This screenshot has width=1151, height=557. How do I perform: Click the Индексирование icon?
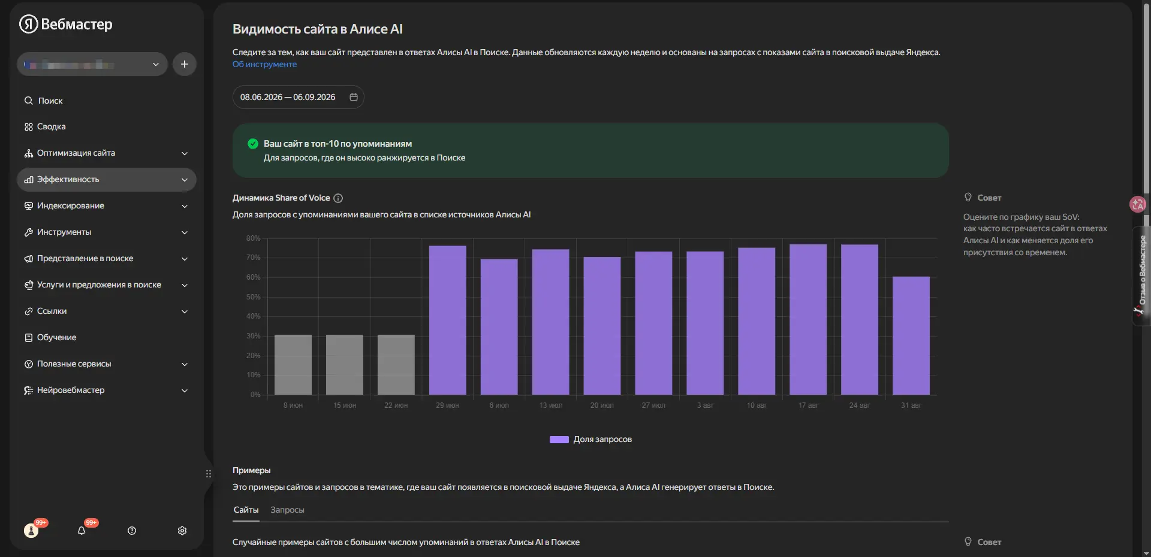click(x=29, y=206)
